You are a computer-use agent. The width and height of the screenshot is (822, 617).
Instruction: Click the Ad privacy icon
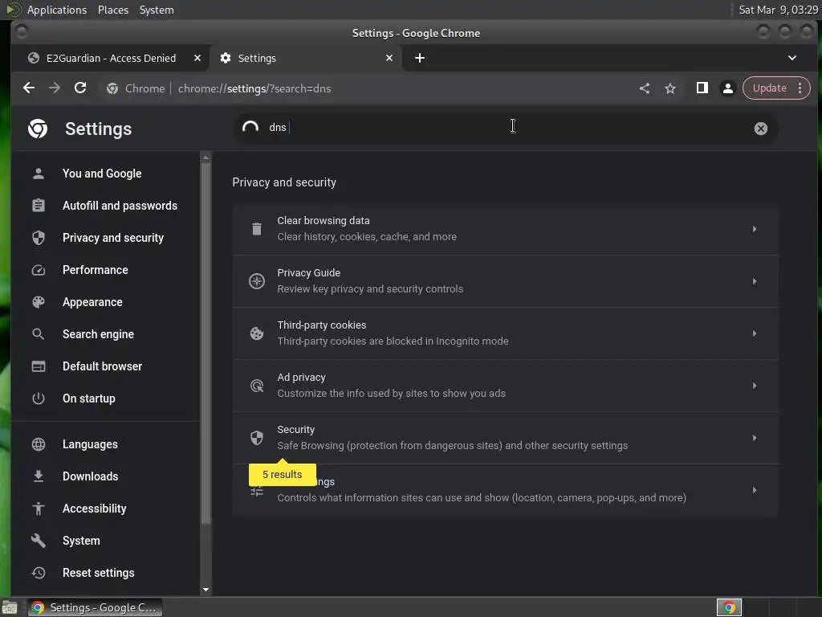(x=256, y=386)
